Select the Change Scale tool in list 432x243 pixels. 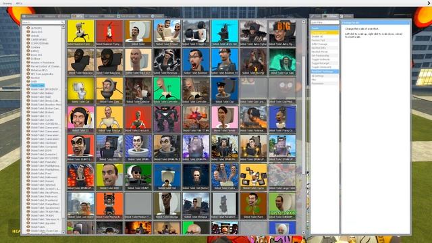pyautogui.click(x=325, y=32)
